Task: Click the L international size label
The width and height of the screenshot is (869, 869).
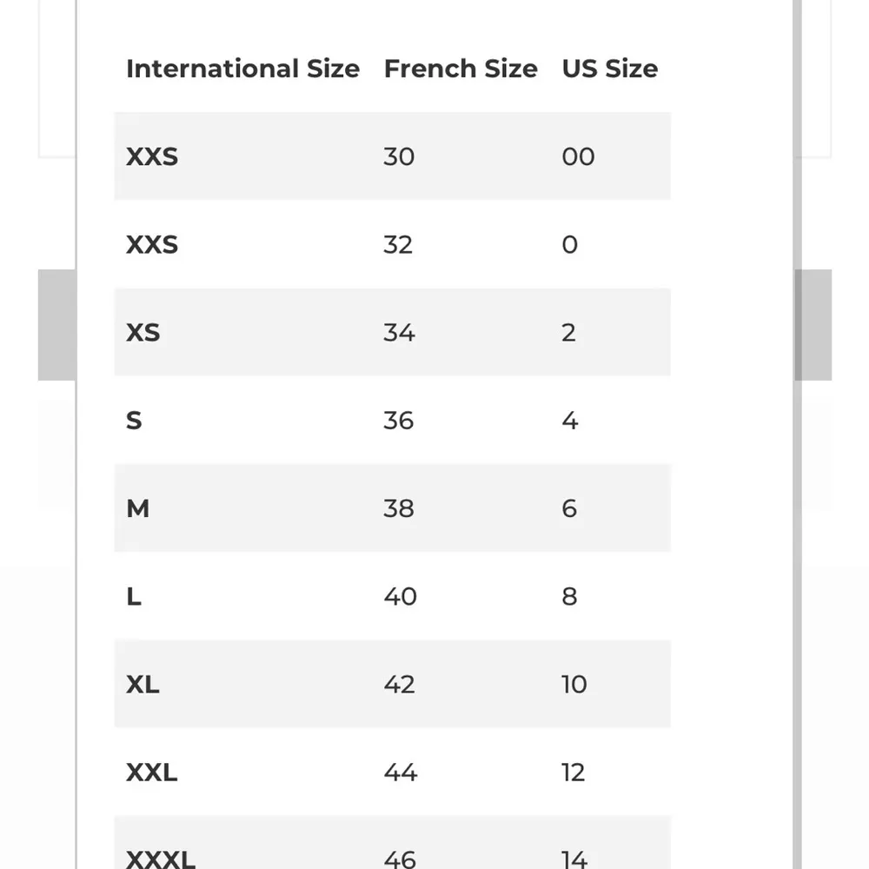Action: [134, 596]
